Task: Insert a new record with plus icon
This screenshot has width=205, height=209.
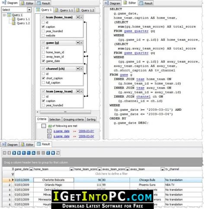Action: pos(24,153)
